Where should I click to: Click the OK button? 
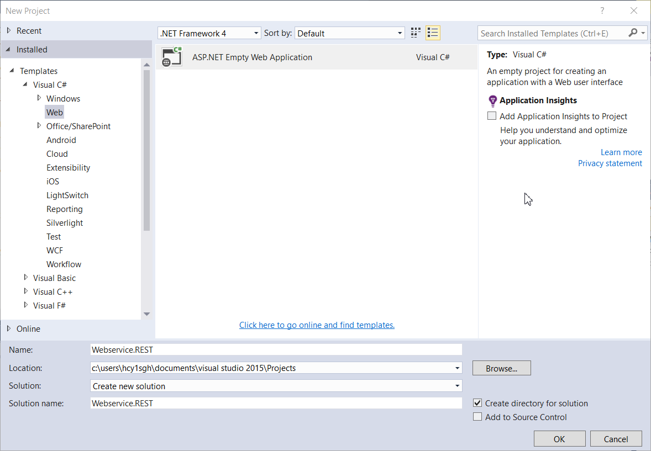pos(559,439)
